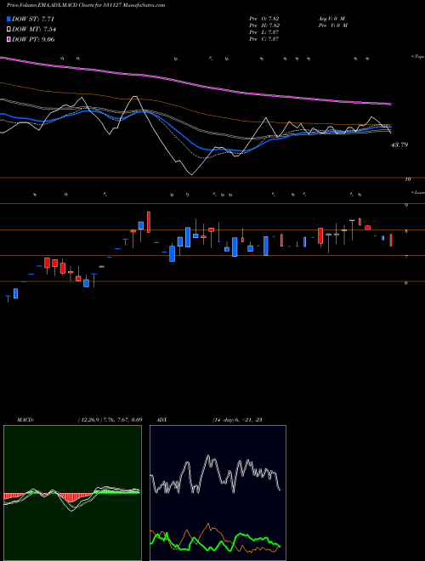Click the 'ADX' panel heading

(x=161, y=420)
